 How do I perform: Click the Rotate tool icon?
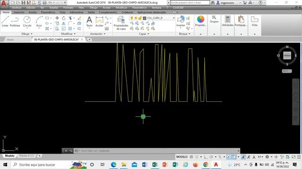pos(64,18)
